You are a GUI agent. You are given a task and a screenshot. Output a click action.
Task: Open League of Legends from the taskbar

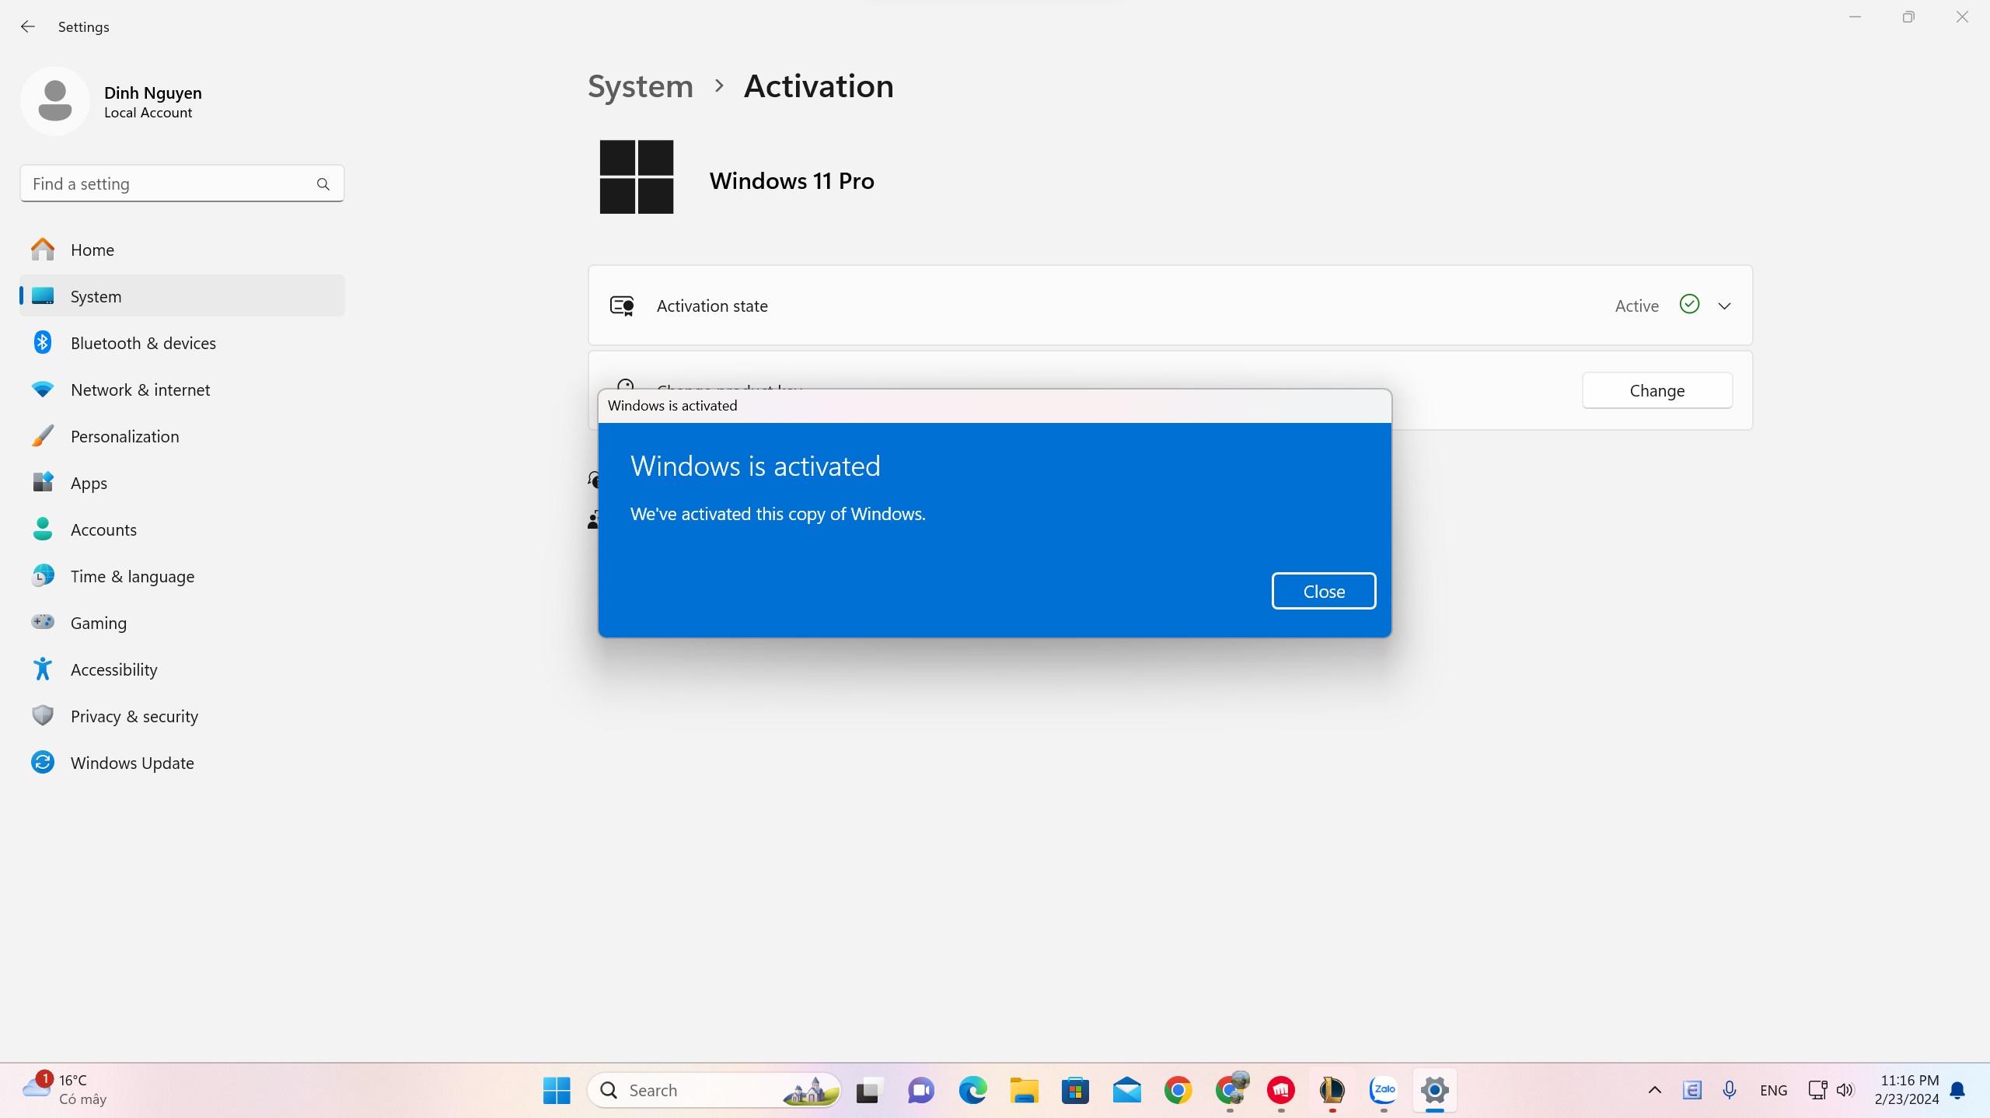1332,1090
